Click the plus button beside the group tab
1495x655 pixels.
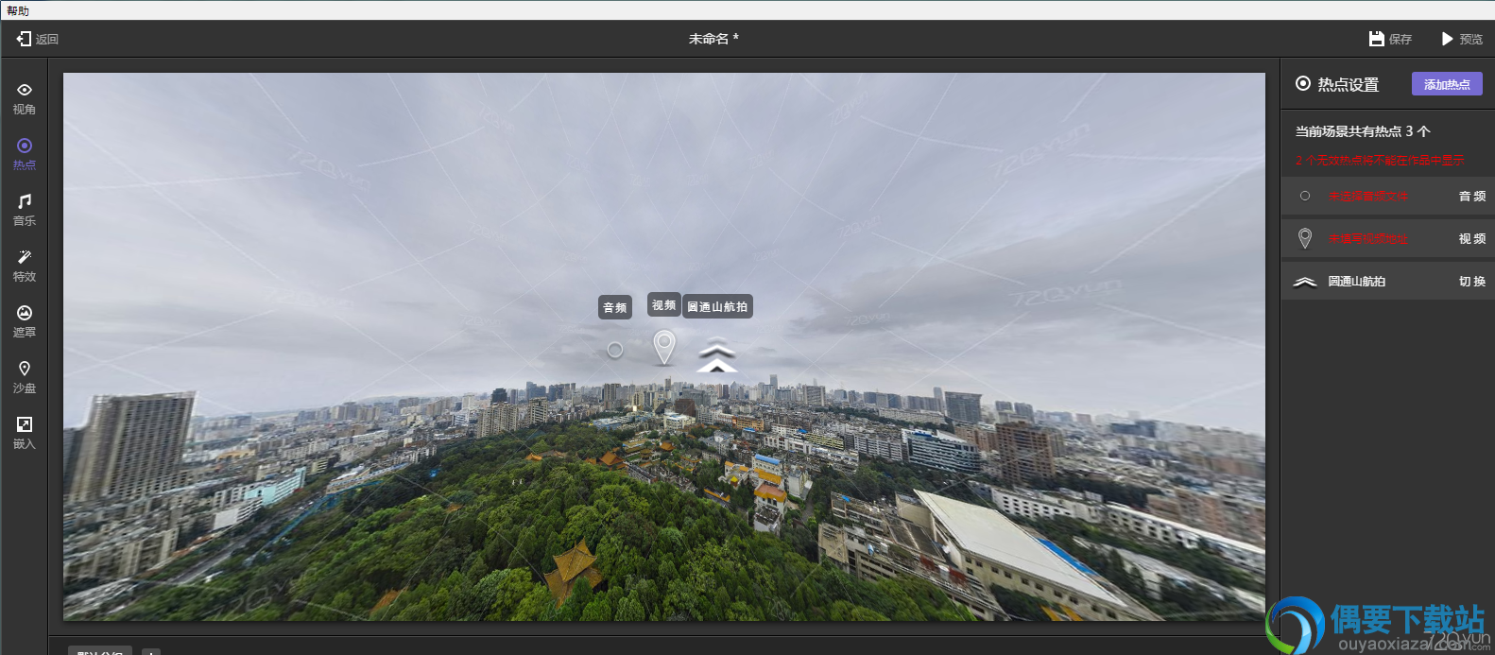151,651
